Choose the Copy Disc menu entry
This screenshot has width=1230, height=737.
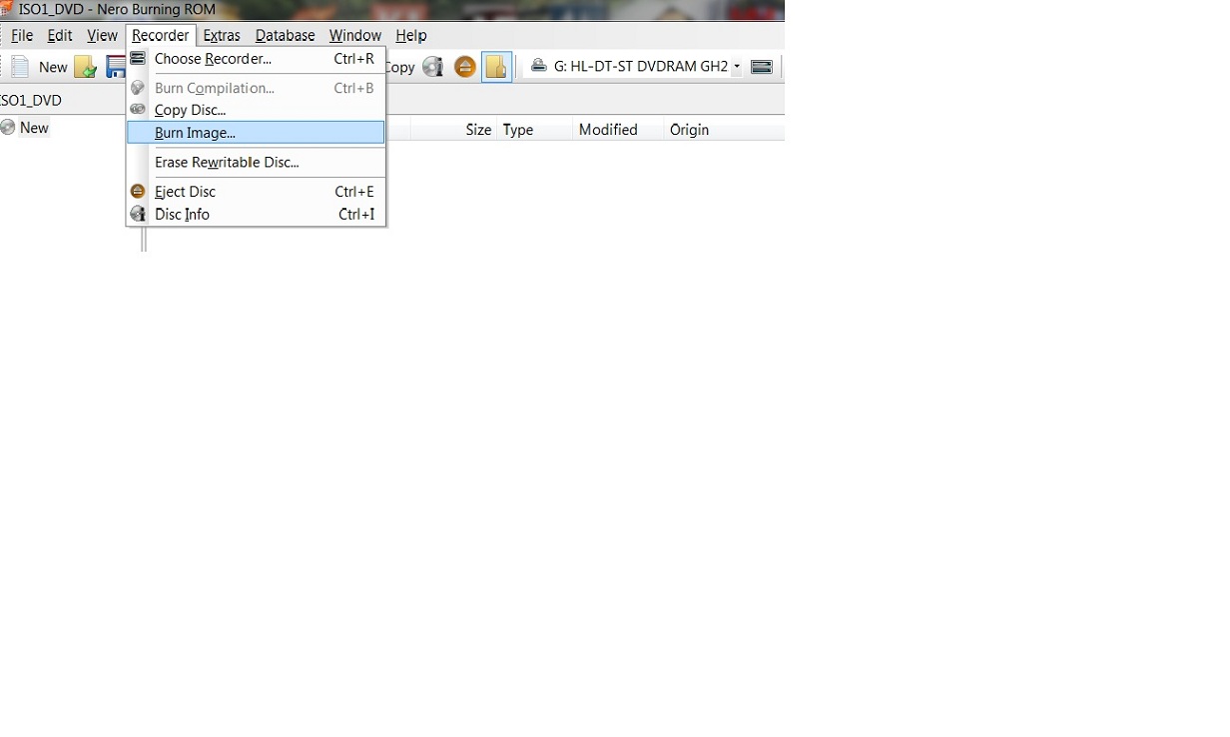coord(190,110)
